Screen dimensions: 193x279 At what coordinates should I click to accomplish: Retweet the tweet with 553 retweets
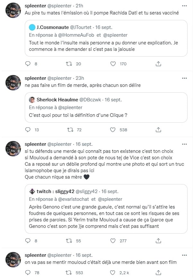tap(69, 273)
